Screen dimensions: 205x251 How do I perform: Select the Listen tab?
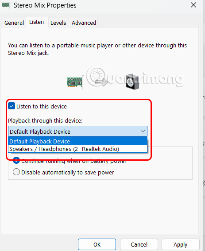pos(36,22)
